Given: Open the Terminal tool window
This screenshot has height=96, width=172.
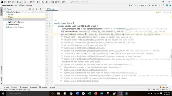Looking at the screenshot, I should [x=43, y=87].
